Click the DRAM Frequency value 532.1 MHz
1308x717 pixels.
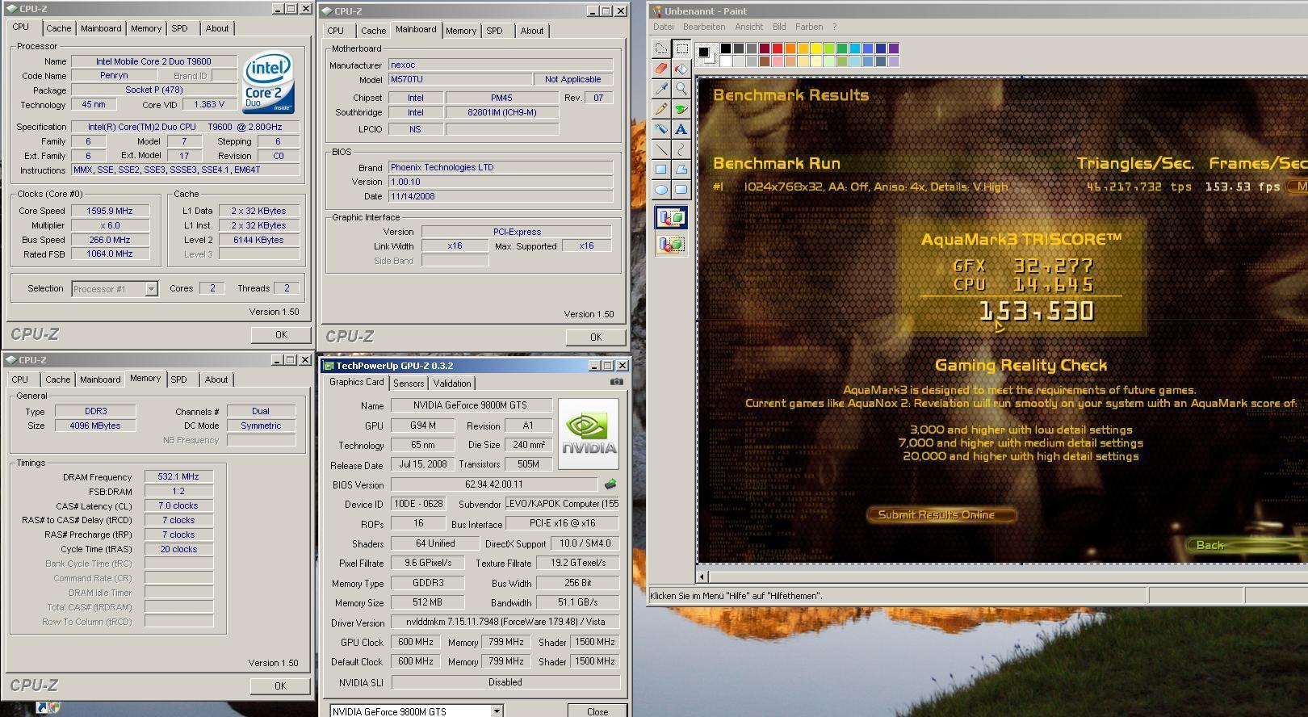[x=178, y=477]
